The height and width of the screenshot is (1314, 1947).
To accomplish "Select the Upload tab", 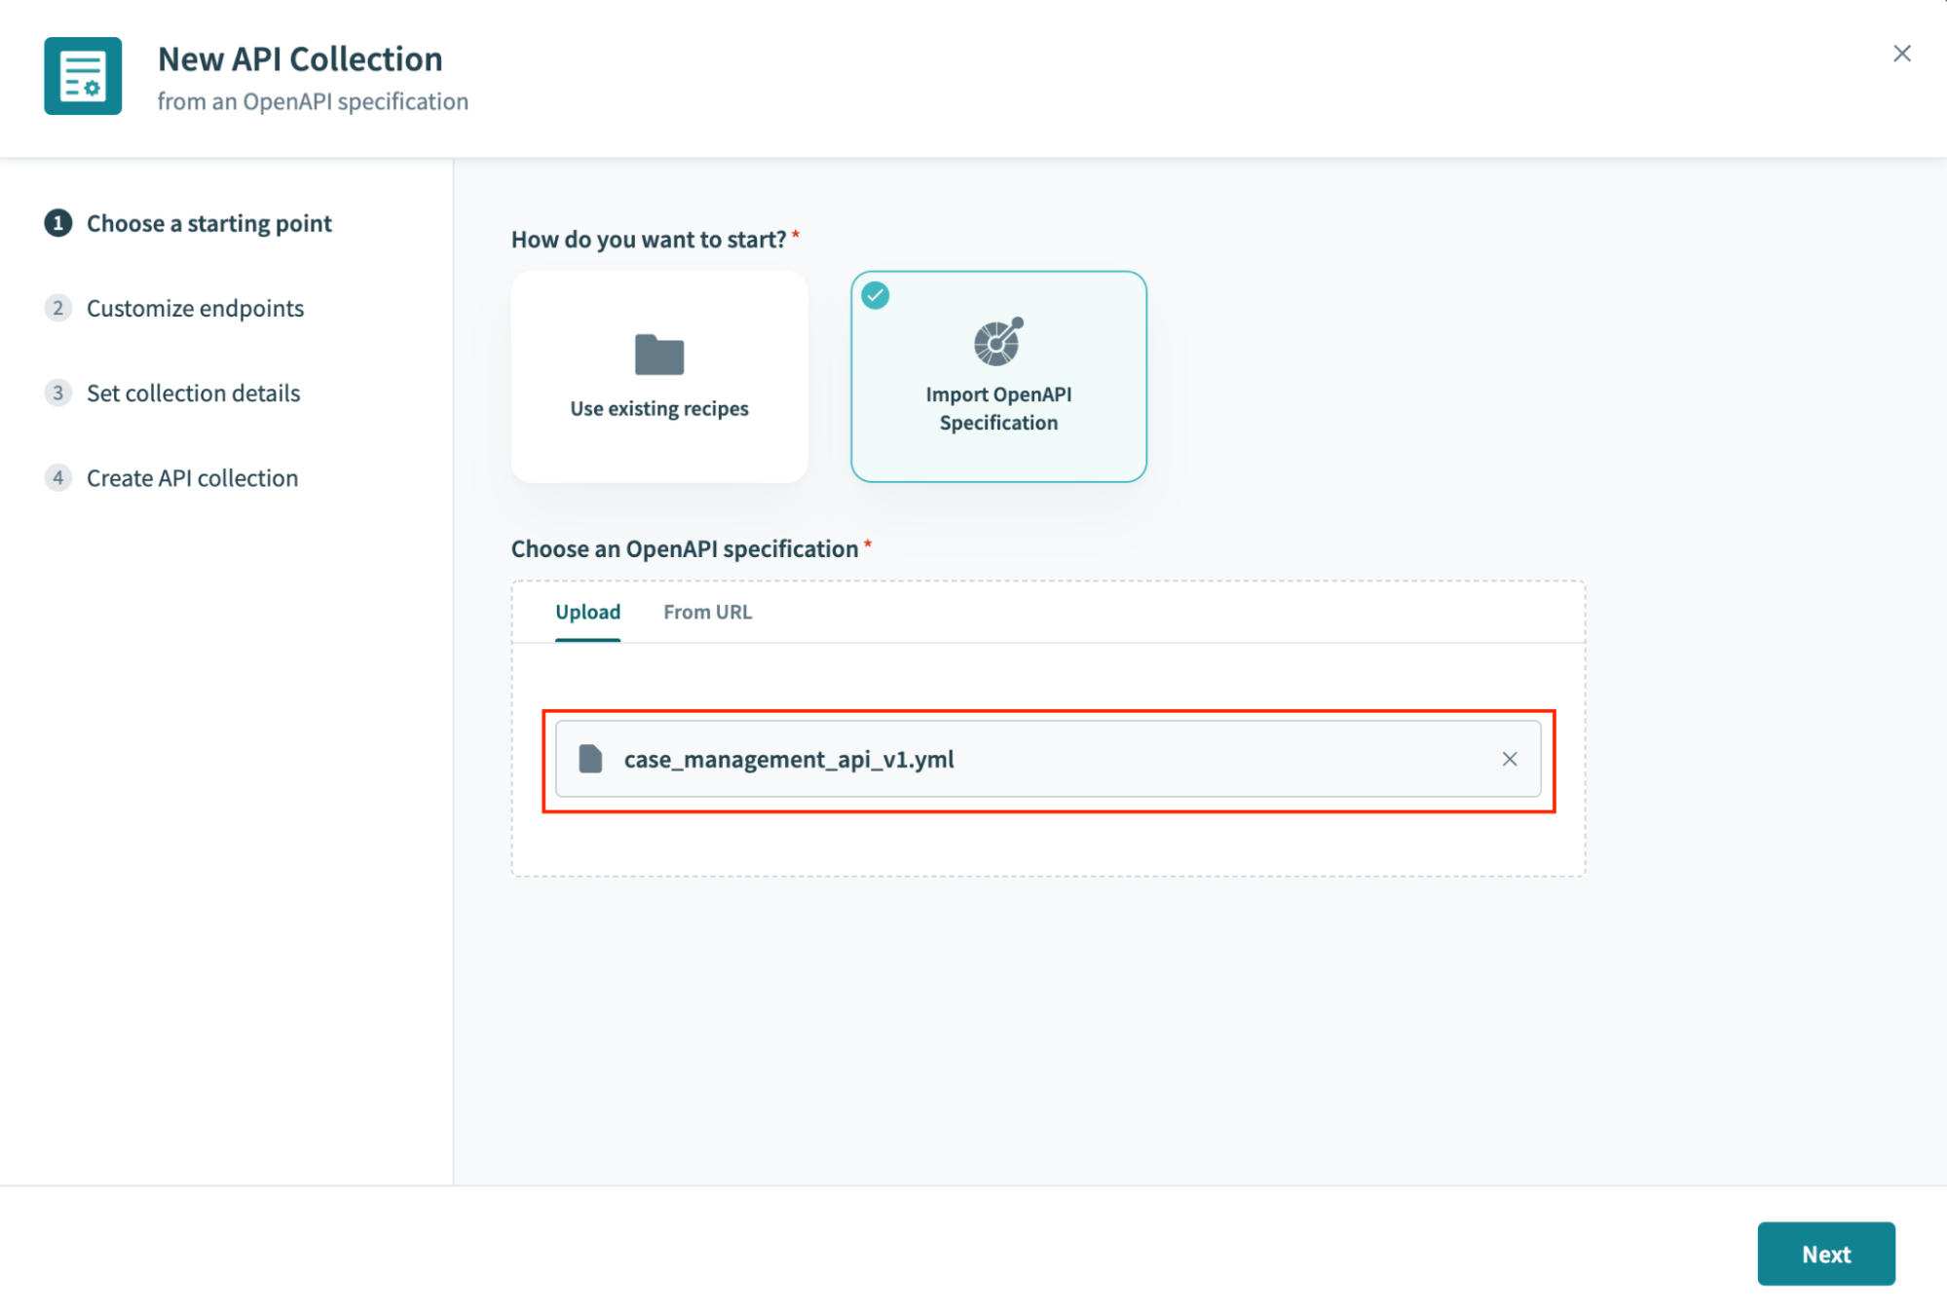I will click(x=588, y=612).
